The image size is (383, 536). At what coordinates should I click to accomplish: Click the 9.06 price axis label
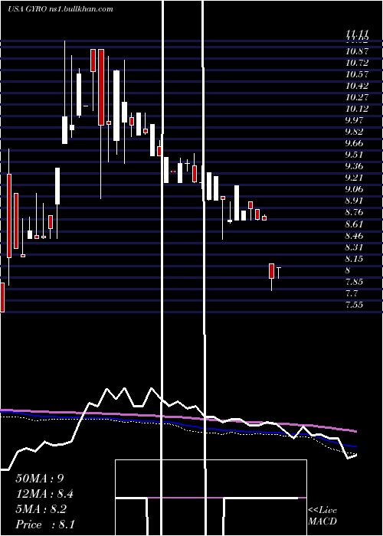(355, 189)
